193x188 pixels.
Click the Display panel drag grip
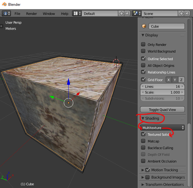click(182, 36)
